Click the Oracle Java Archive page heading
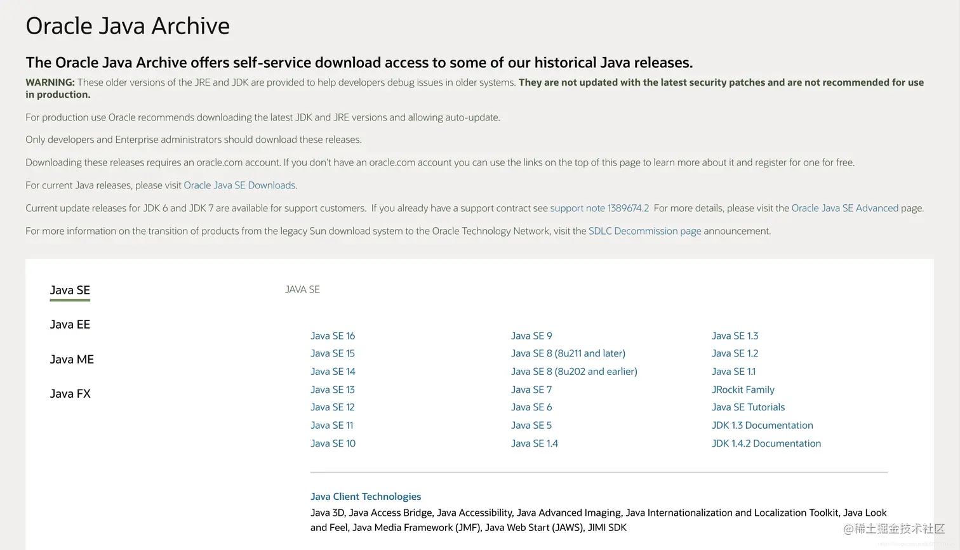This screenshot has width=960, height=550. 128,26
